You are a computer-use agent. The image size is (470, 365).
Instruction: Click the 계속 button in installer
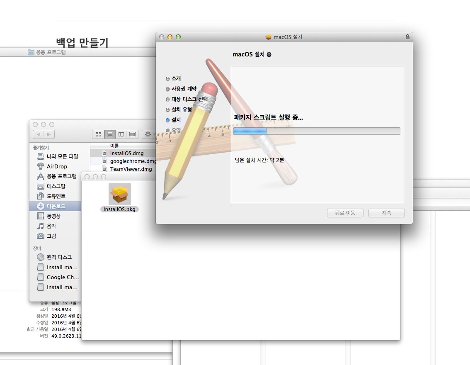tap(386, 213)
